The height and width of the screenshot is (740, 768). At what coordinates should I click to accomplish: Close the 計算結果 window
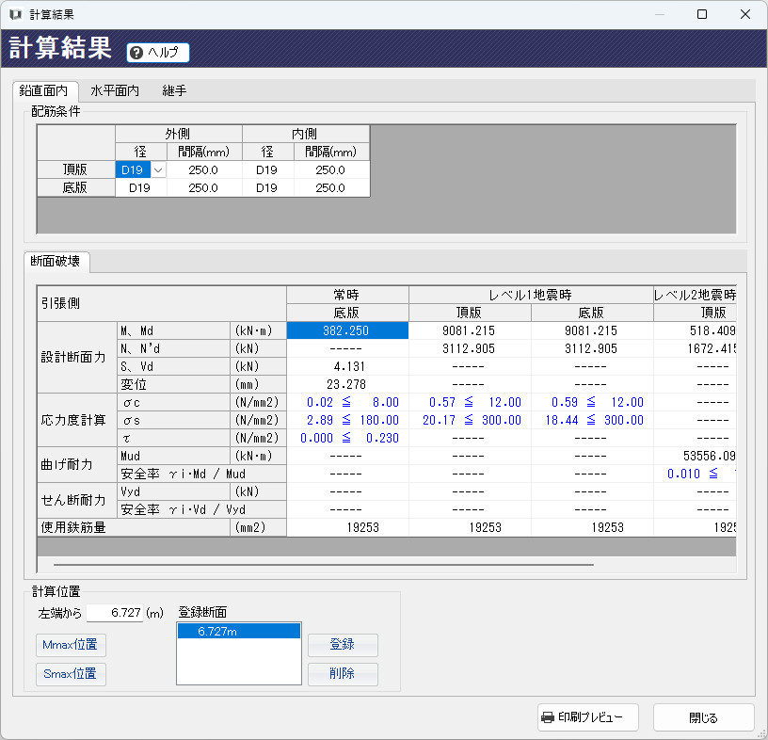pos(745,14)
